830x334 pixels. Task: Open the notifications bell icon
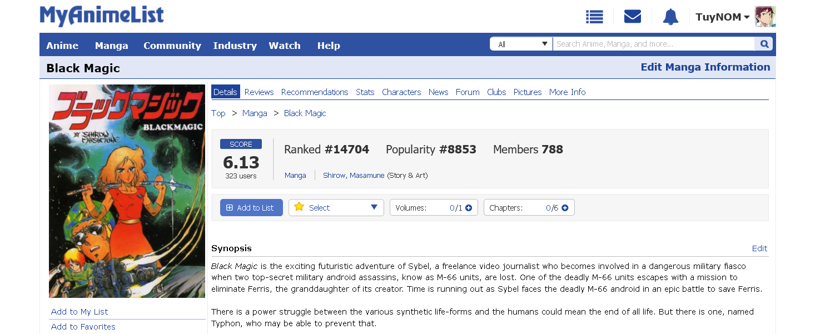pyautogui.click(x=670, y=17)
